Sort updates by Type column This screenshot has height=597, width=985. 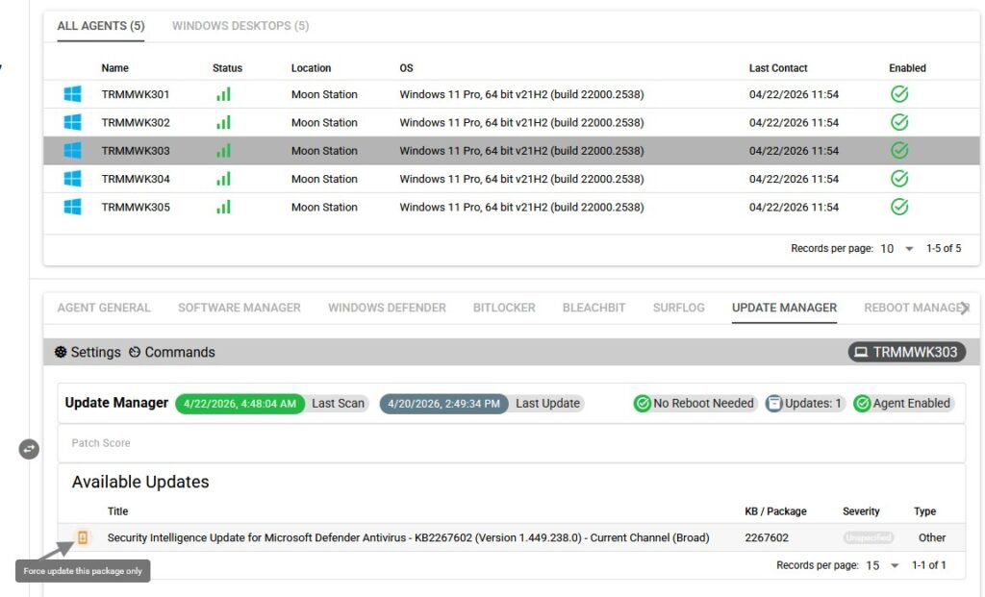coord(924,511)
